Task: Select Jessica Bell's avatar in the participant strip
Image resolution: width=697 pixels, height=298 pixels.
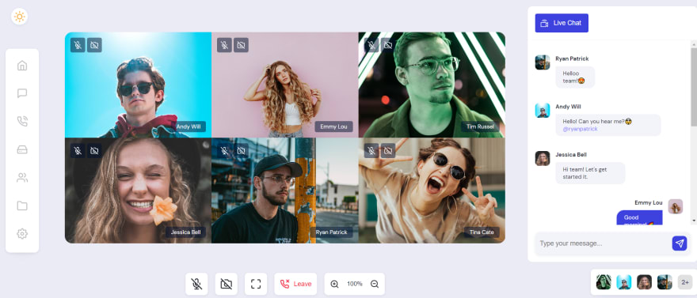Action: 645,282
